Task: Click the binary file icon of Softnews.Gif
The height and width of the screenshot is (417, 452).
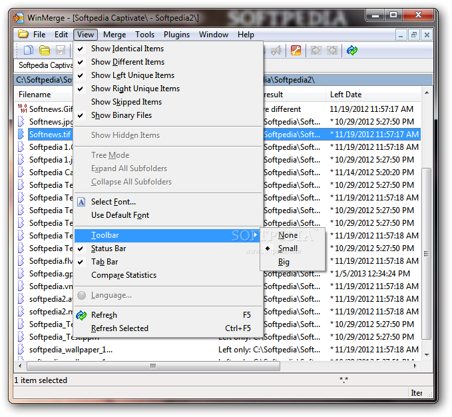Action: [x=22, y=109]
